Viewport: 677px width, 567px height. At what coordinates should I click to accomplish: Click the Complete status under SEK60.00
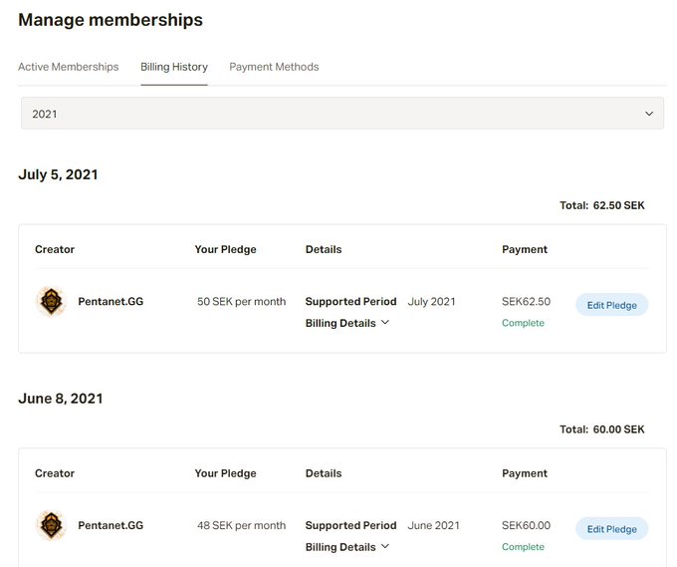[x=523, y=547]
